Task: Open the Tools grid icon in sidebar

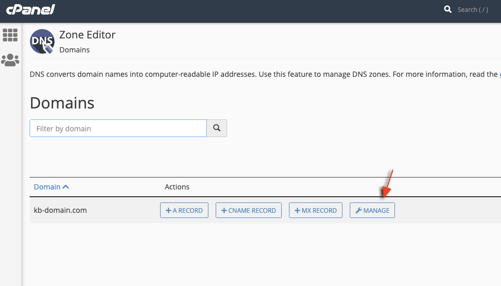Action: click(x=10, y=35)
